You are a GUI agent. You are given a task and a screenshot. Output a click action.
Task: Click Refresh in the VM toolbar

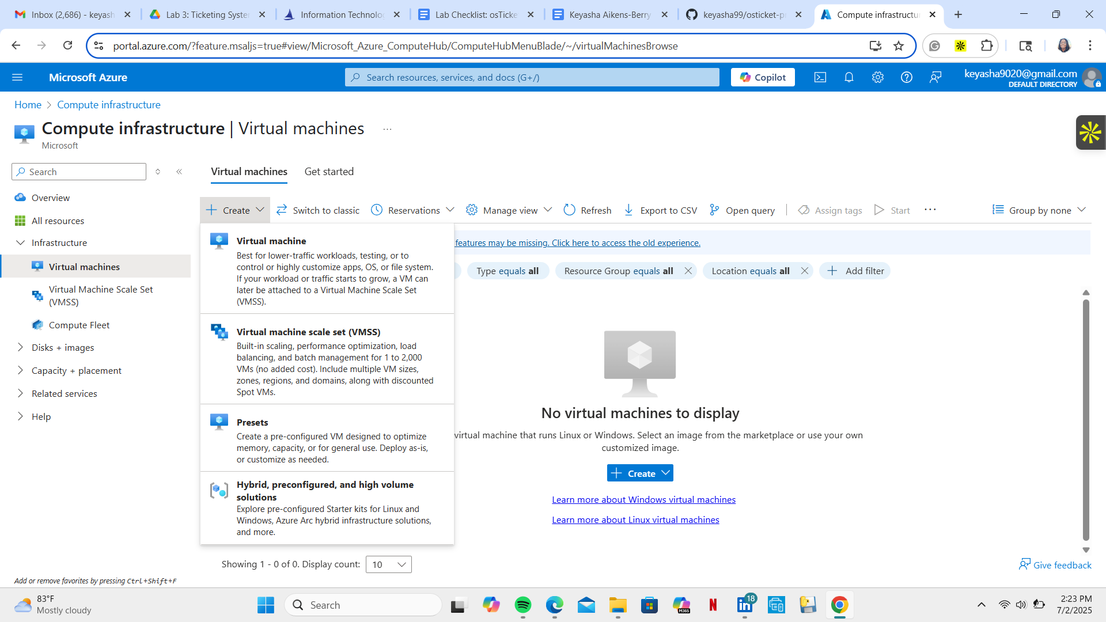pyautogui.click(x=588, y=210)
